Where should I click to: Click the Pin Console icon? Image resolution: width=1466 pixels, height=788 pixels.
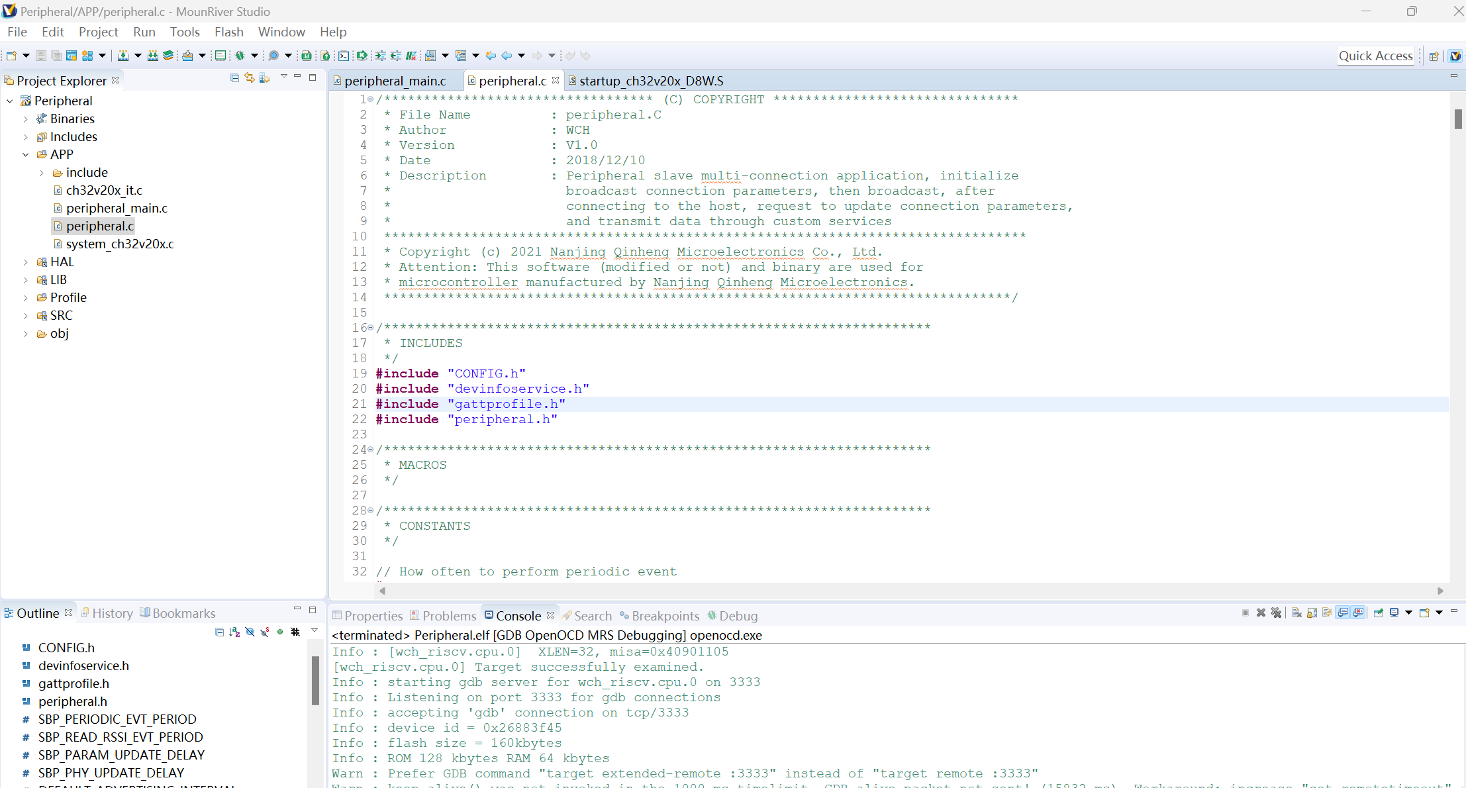[x=1378, y=613]
